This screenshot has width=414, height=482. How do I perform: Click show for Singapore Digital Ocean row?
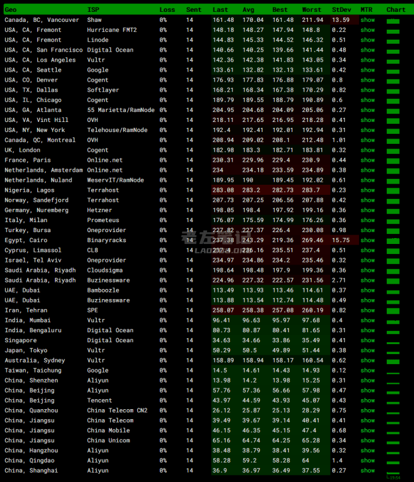coord(368,340)
